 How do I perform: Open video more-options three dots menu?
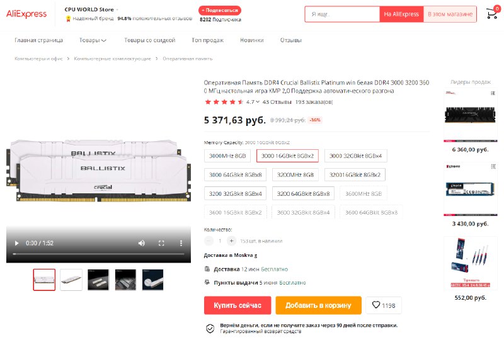tap(181, 243)
